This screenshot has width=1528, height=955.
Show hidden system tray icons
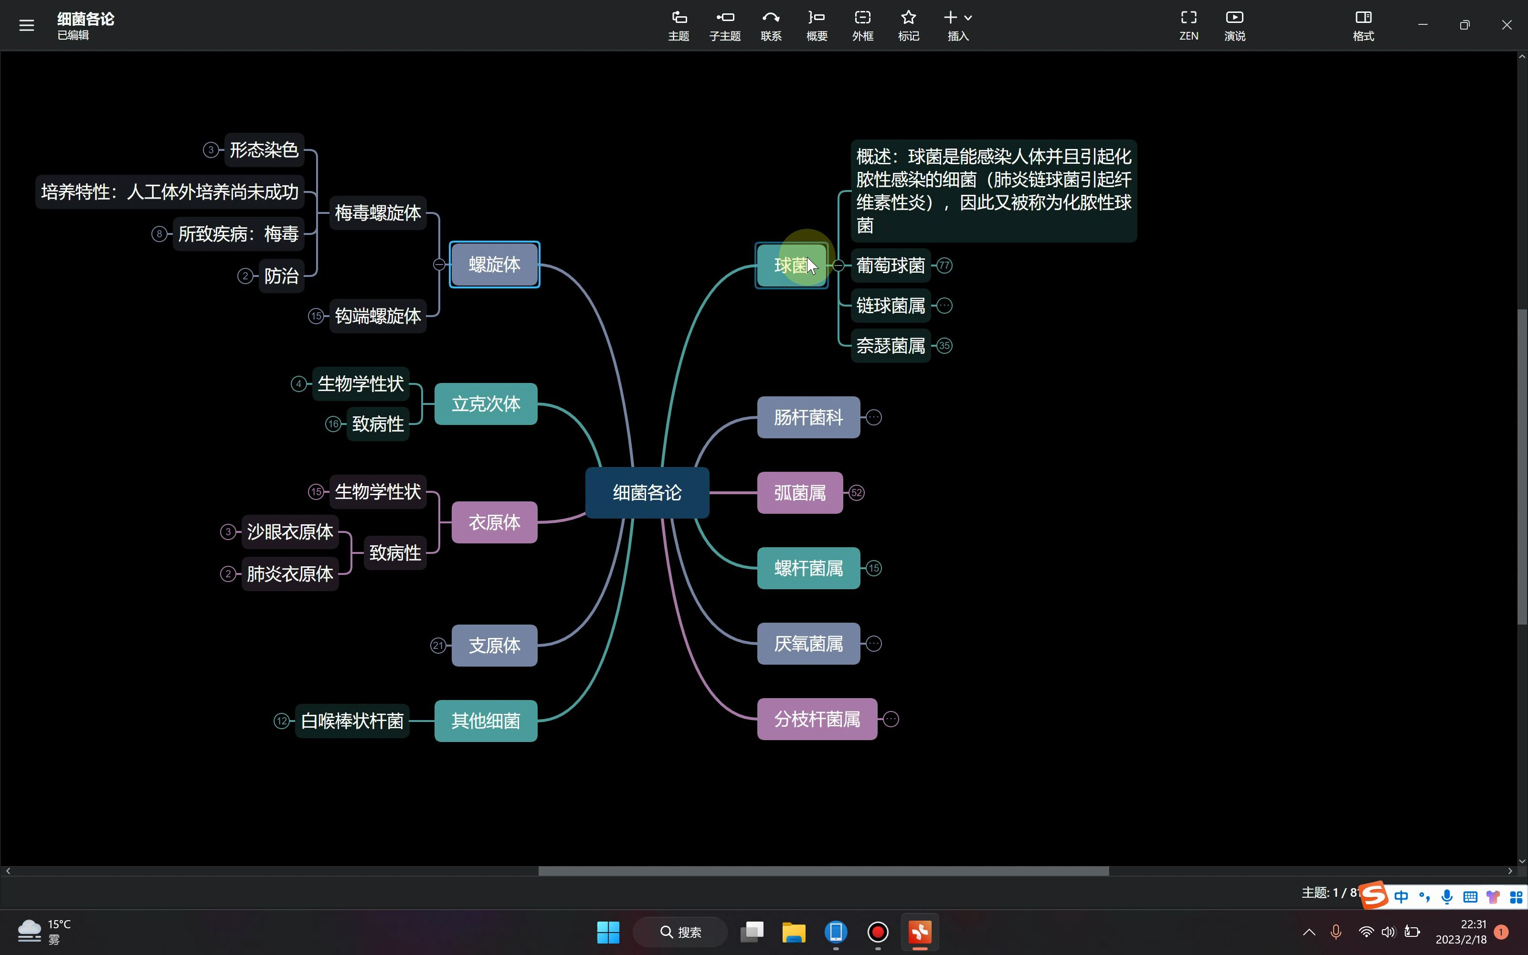click(x=1309, y=932)
